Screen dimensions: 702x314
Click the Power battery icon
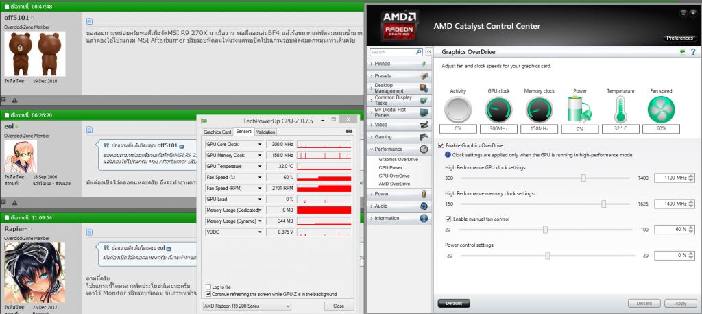580,110
